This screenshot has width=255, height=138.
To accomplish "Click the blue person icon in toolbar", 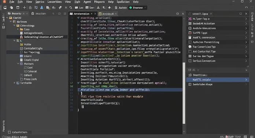I will click(x=42, y=8).
